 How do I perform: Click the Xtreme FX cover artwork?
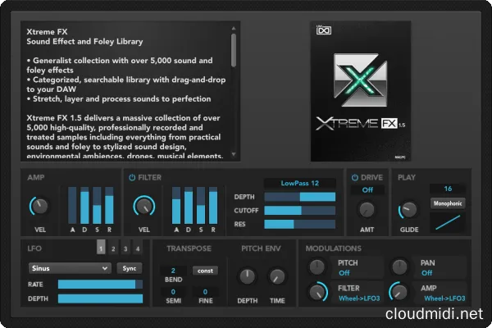pyautogui.click(x=361, y=91)
